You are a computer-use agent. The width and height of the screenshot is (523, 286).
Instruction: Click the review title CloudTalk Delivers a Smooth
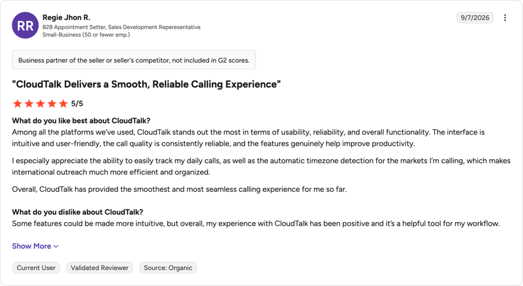point(146,84)
